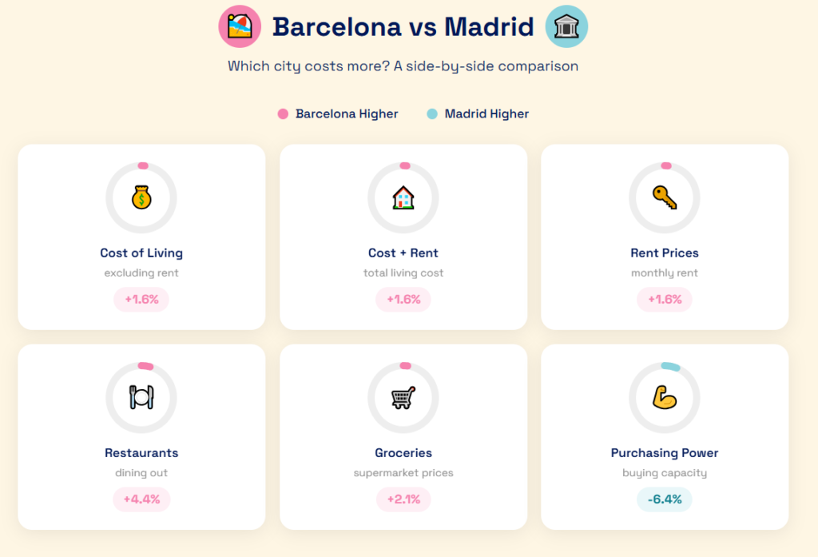Click the Purchasing Power card title

[665, 453]
